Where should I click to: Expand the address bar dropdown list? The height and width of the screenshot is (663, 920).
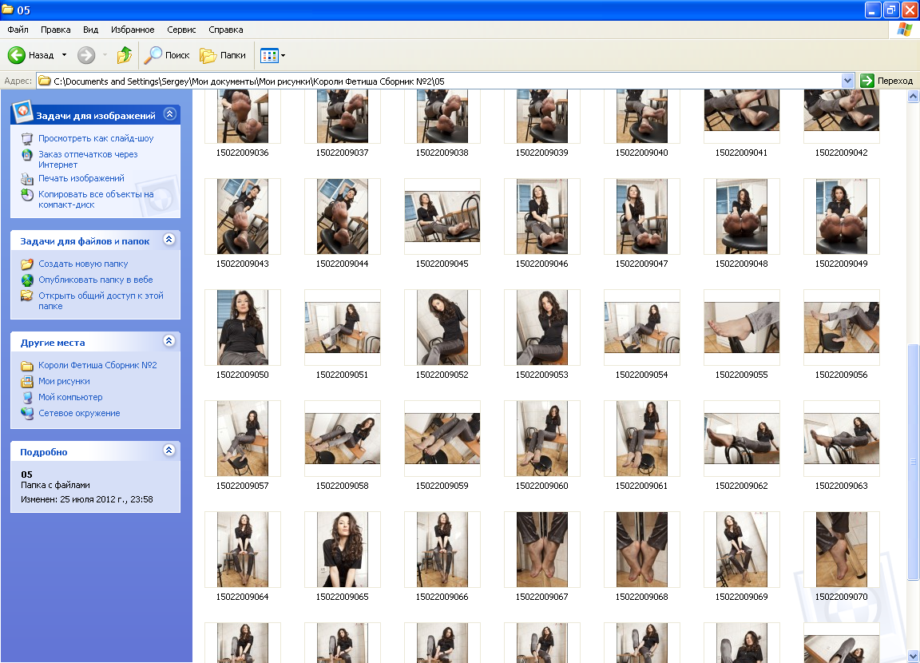(x=847, y=81)
